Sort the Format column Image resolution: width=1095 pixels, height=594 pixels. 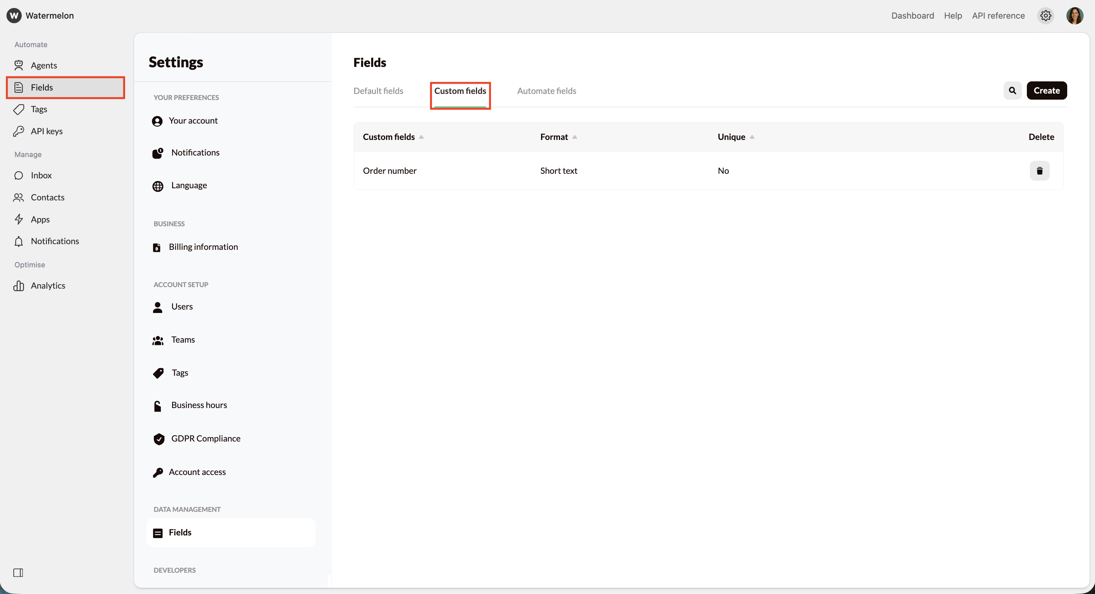click(575, 137)
